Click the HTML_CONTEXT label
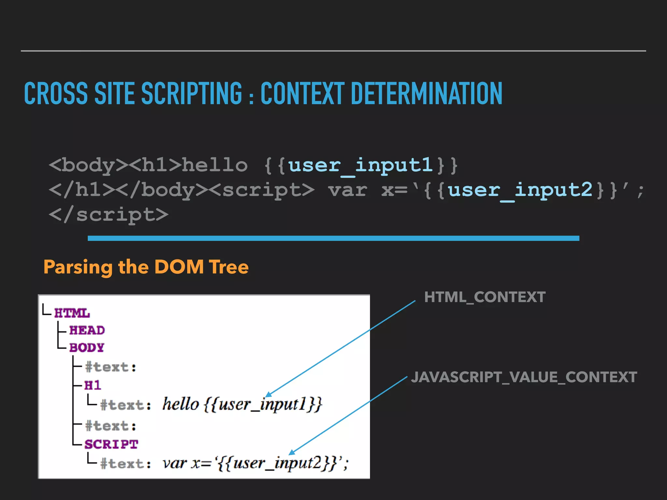 (485, 297)
